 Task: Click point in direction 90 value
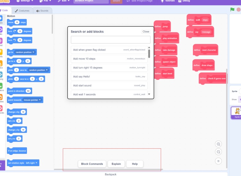(x=28, y=91)
